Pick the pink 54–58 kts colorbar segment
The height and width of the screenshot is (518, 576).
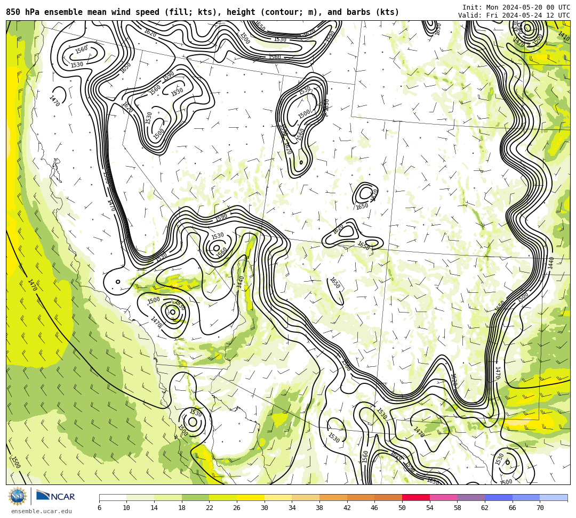tap(443, 497)
